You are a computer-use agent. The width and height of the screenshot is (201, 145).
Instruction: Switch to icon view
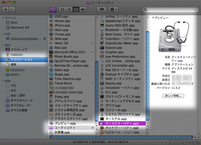coord(62,9)
